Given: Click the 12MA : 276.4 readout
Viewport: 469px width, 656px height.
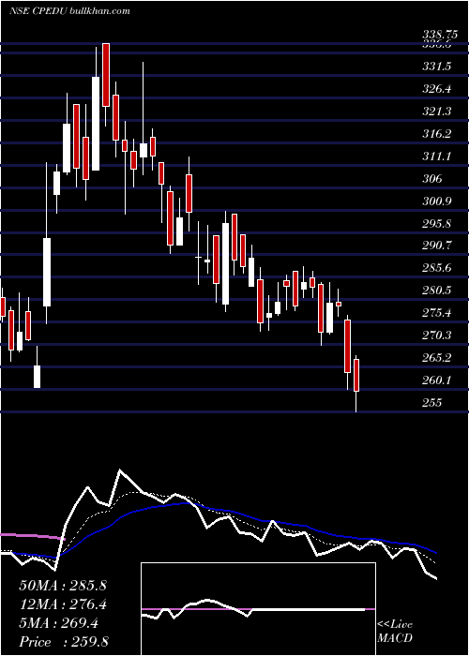Looking at the screenshot, I should tap(63, 604).
